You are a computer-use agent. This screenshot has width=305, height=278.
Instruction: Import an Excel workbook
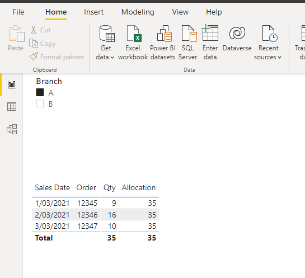click(133, 43)
